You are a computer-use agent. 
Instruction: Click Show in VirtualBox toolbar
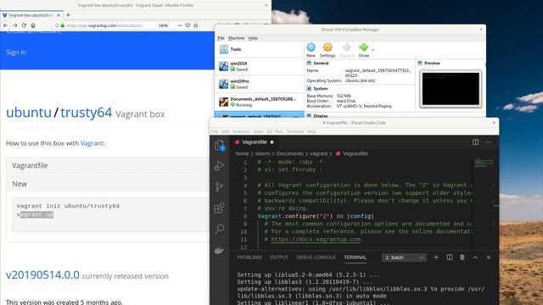point(364,50)
